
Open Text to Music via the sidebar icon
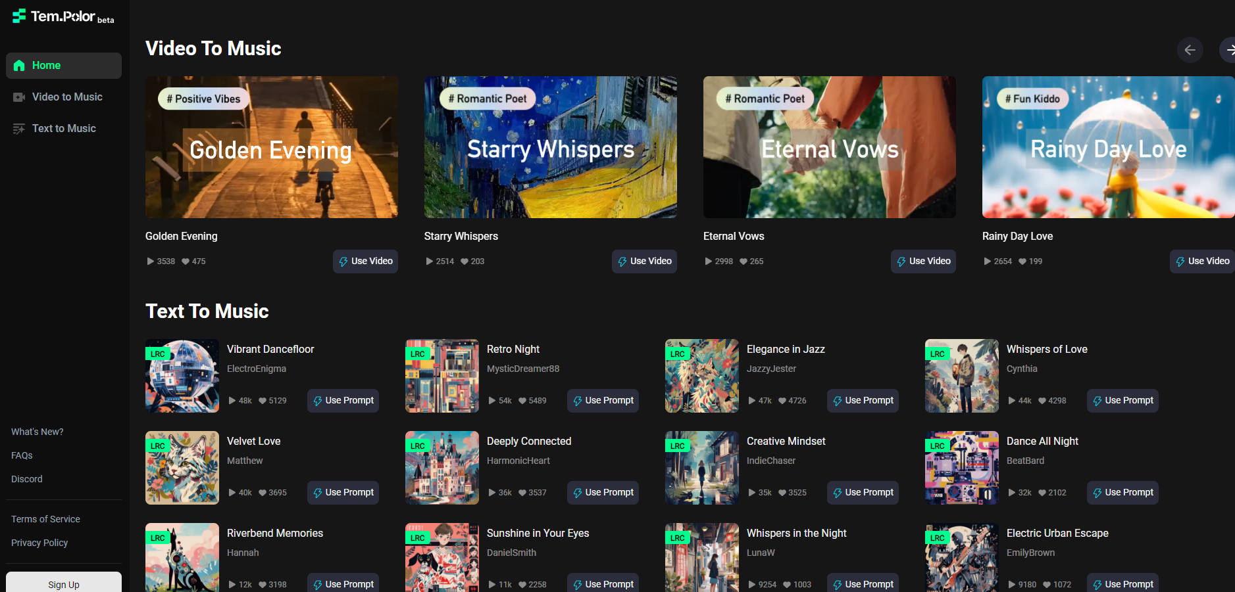[19, 128]
